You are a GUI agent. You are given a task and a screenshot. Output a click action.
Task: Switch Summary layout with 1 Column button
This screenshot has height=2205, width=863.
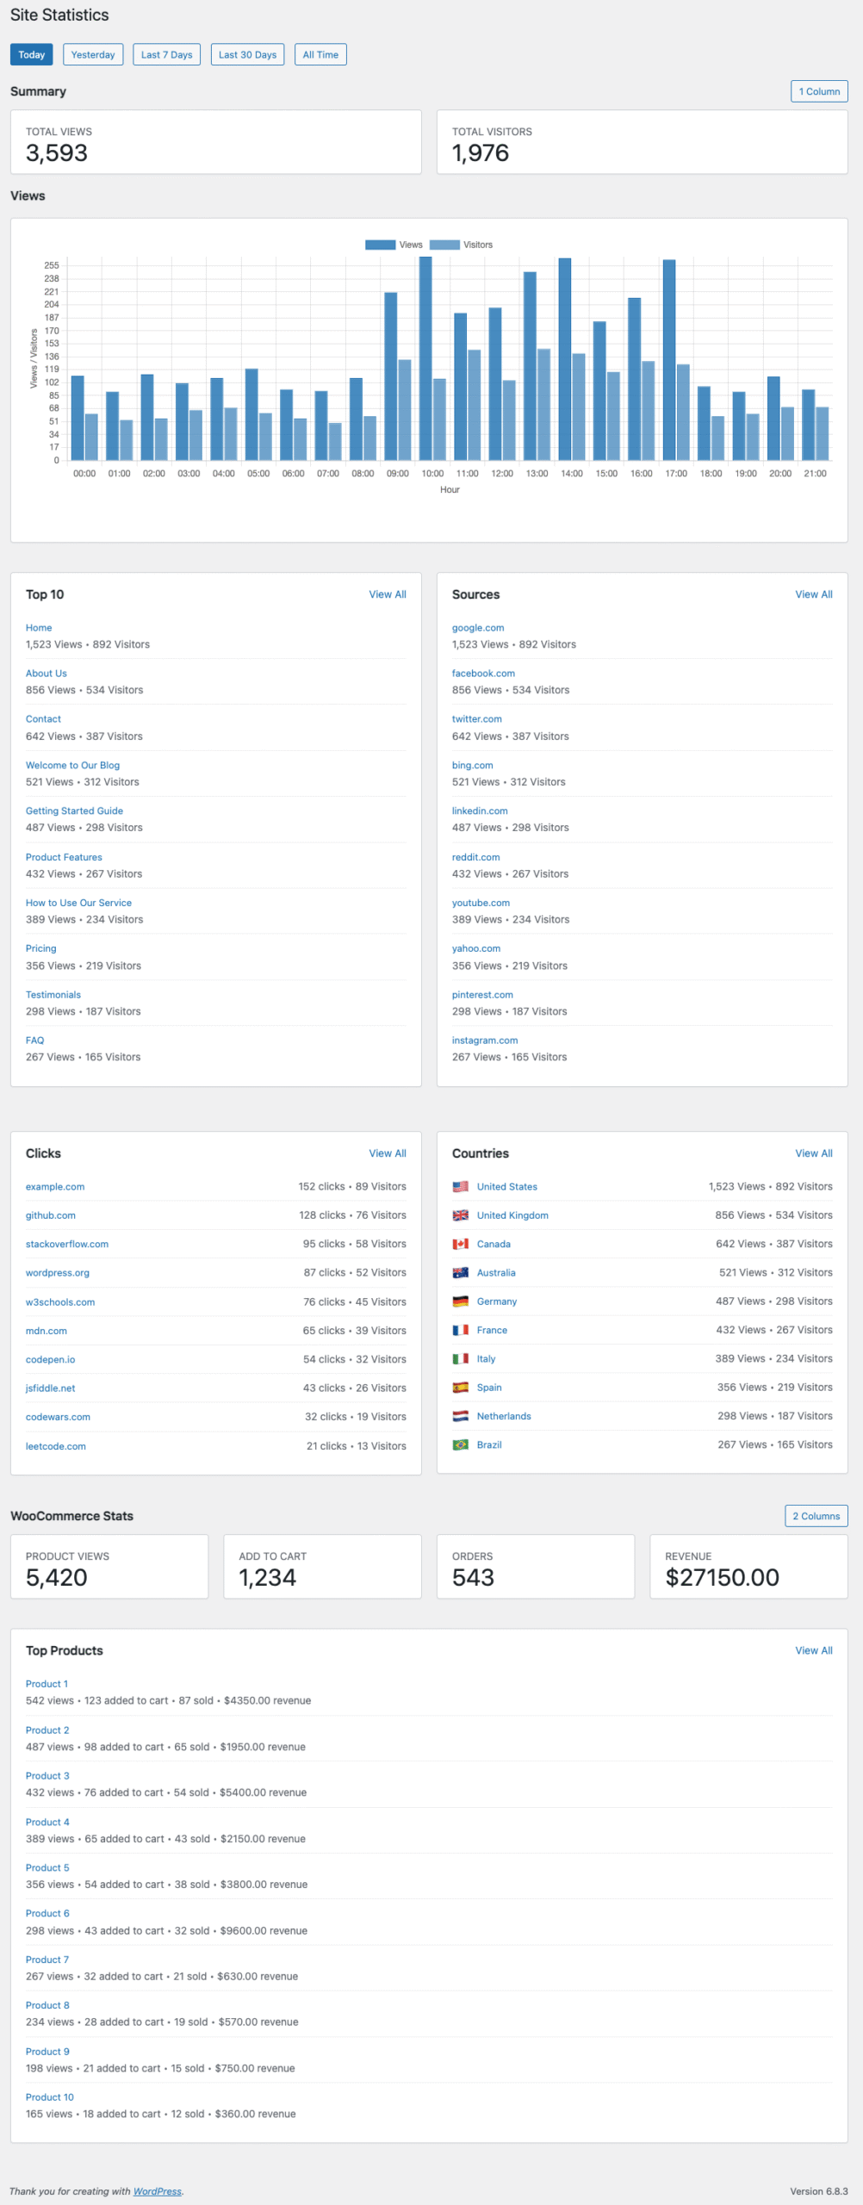point(818,91)
